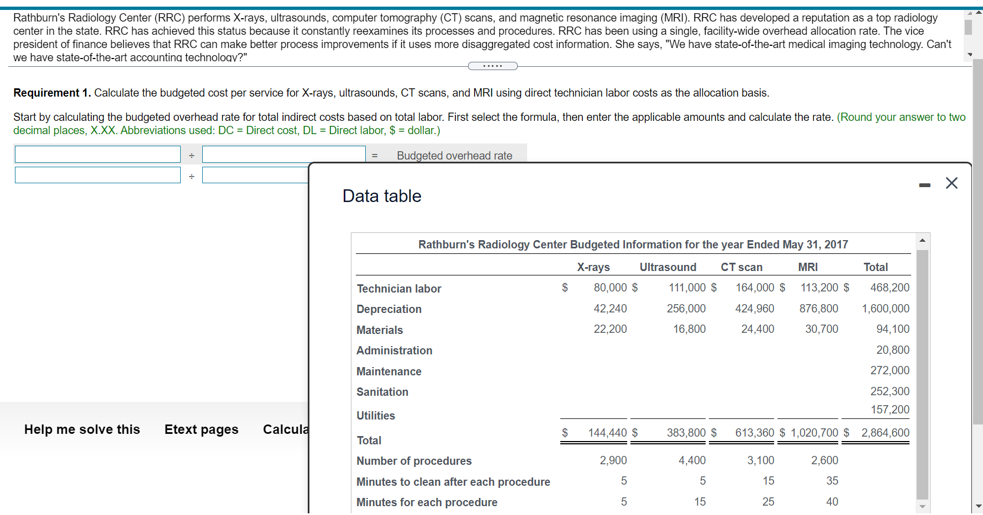The width and height of the screenshot is (983, 515).
Task: Select the 'Sanitation' row label
Action: [382, 392]
